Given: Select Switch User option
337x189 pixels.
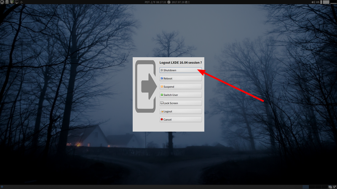Looking at the screenshot, I should (x=180, y=95).
